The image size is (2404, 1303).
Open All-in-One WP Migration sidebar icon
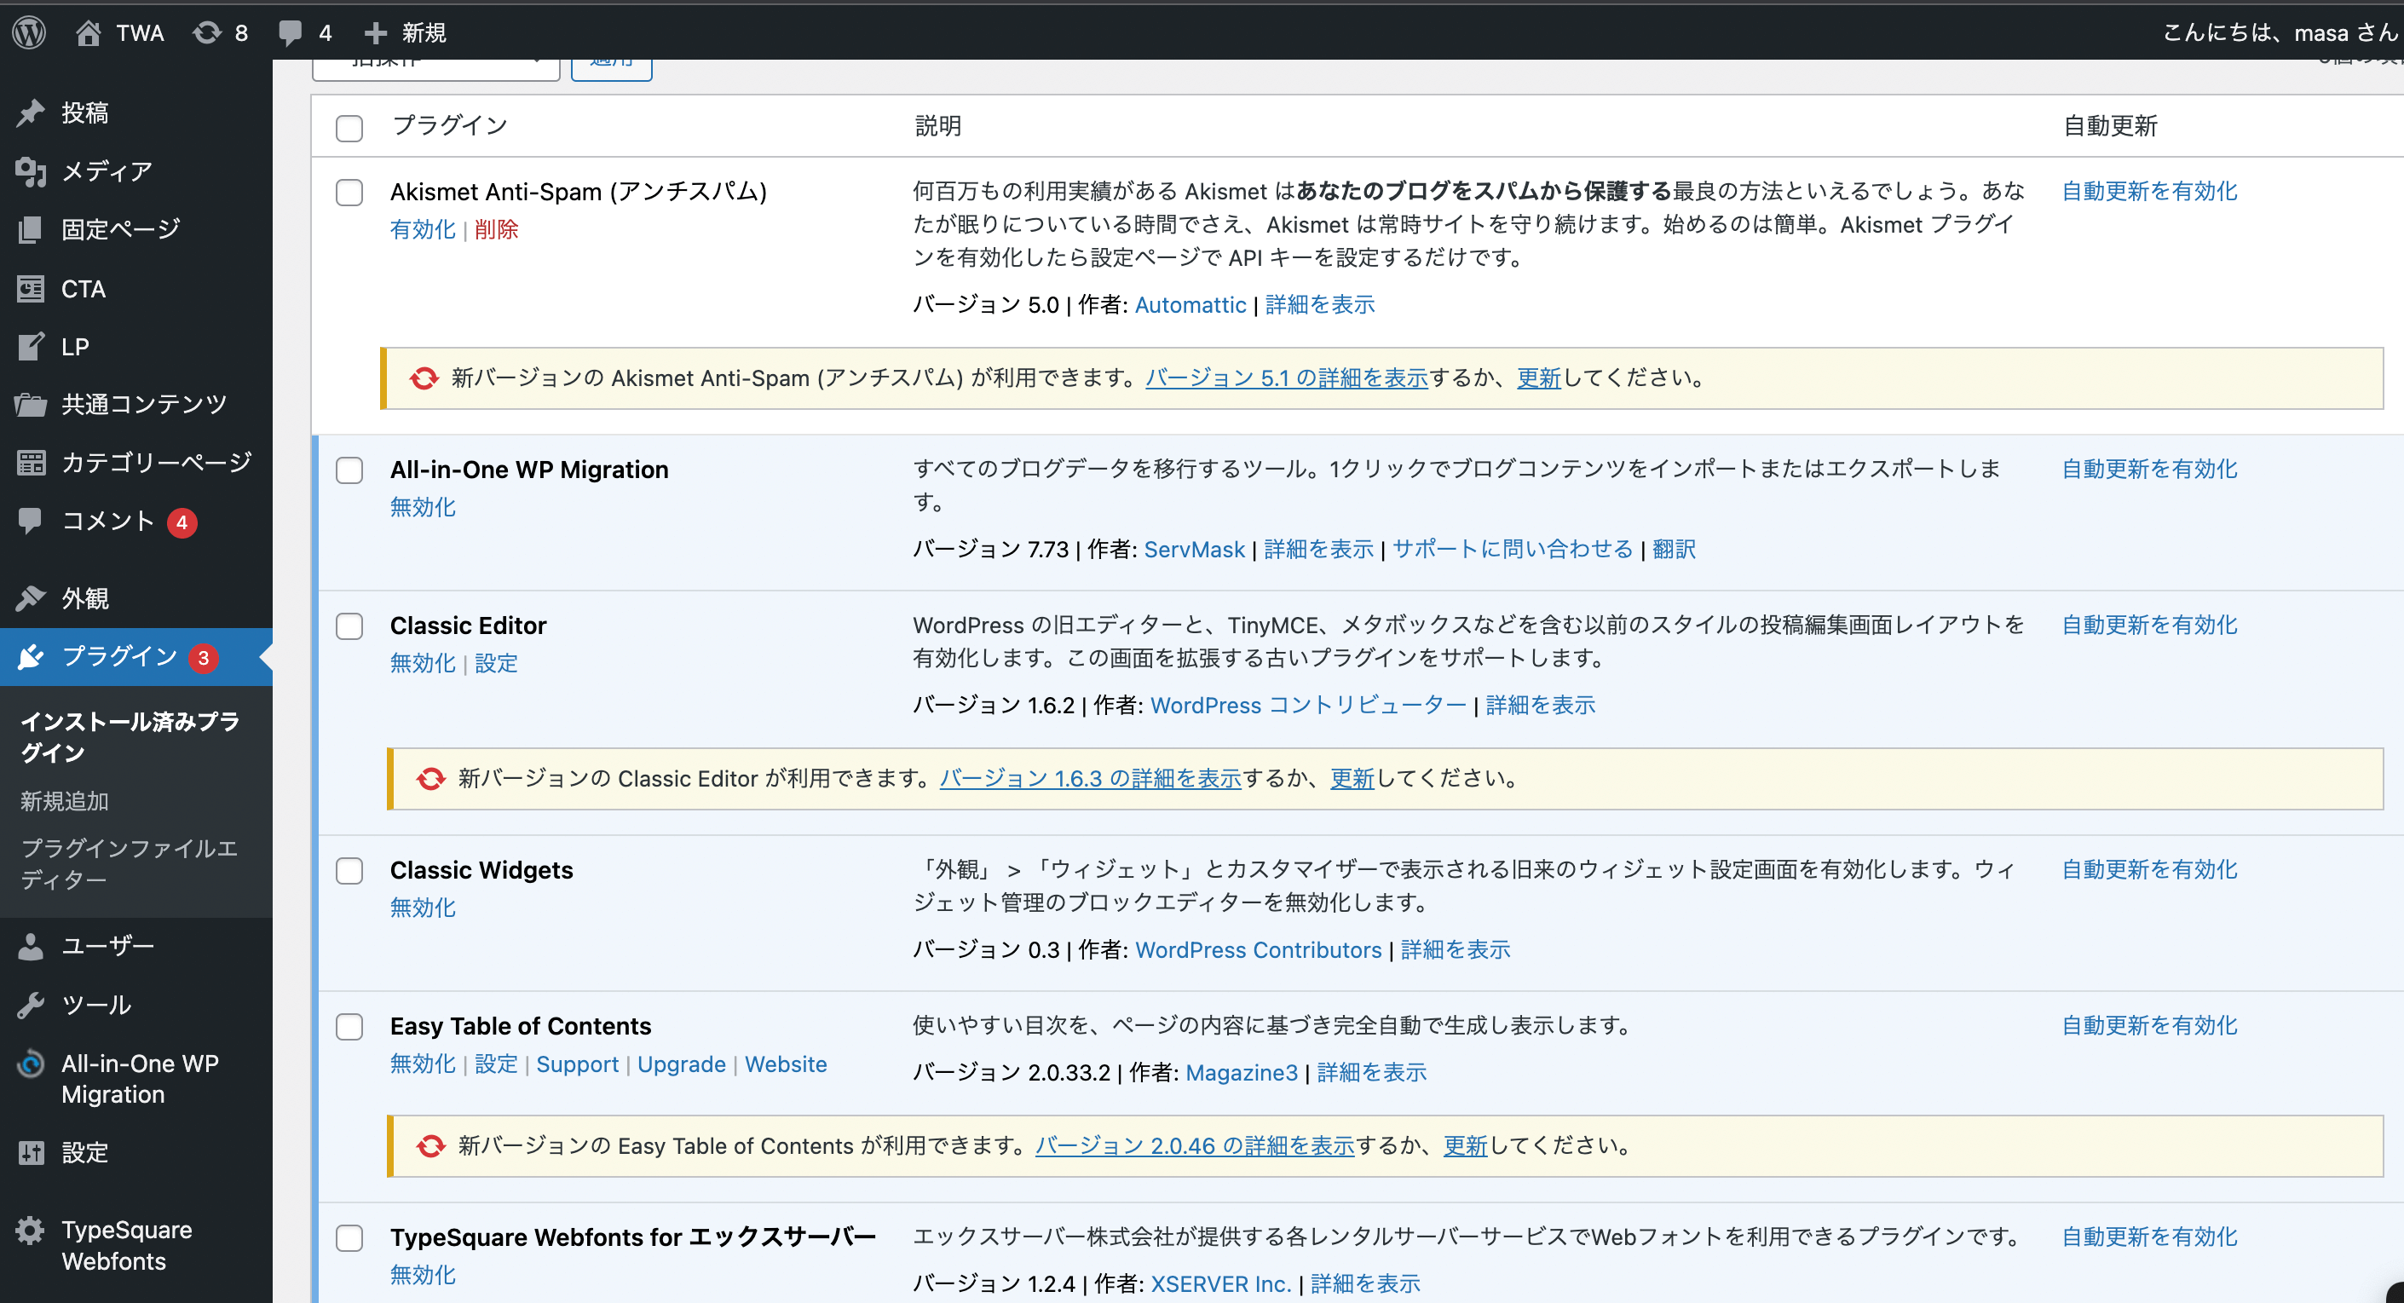[x=31, y=1064]
